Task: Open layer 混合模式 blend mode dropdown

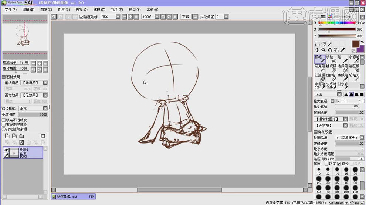Action: [x=45, y=108]
